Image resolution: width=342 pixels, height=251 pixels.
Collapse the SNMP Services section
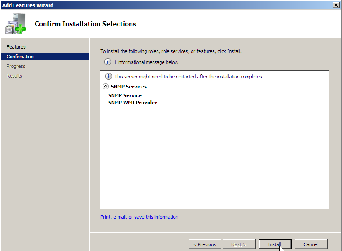coord(105,87)
